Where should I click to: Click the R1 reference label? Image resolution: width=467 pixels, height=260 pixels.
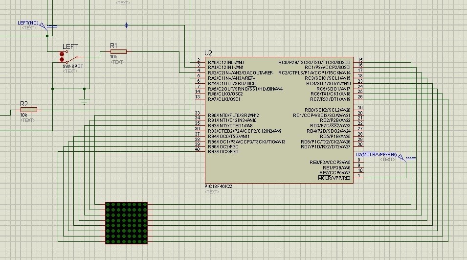[114, 46]
